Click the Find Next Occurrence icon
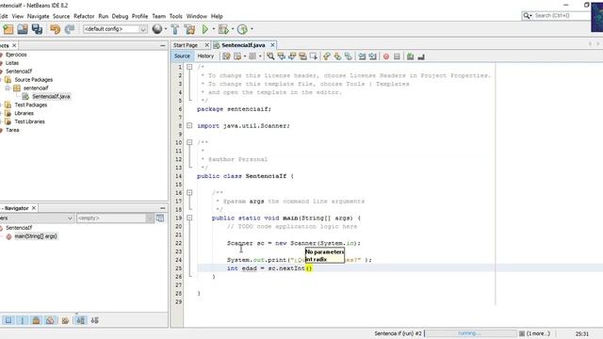Viewport: 603px width, 339px height. 292,56
